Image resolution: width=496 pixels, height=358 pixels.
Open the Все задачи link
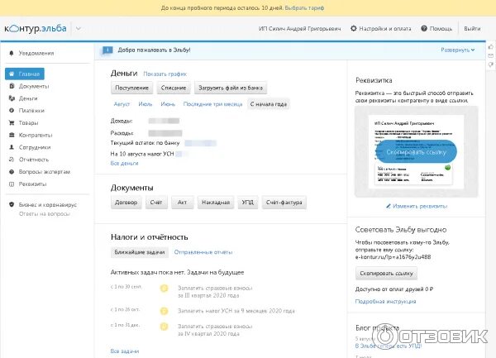[x=125, y=351]
